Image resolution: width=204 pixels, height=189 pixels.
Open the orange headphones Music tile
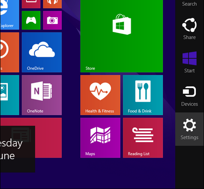tap(52, 4)
